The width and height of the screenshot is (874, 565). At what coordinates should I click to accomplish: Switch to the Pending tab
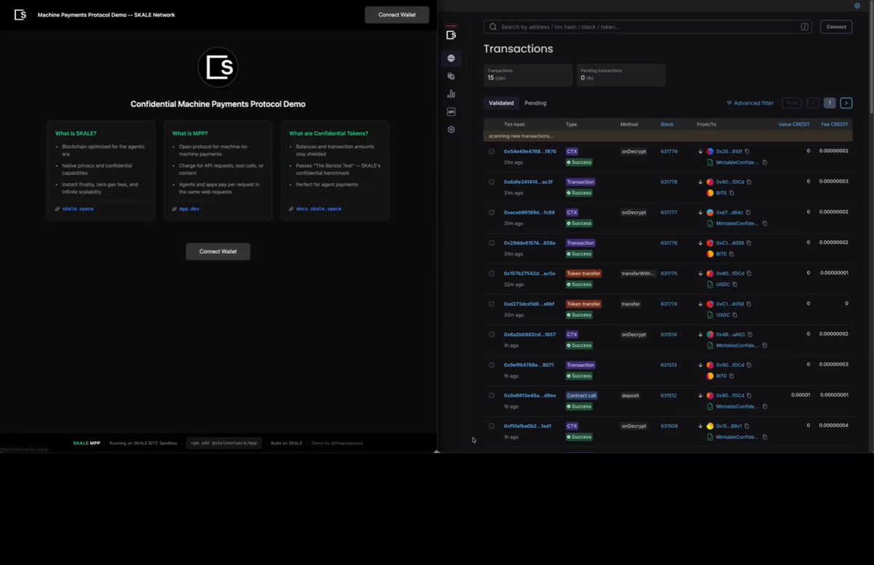point(535,103)
